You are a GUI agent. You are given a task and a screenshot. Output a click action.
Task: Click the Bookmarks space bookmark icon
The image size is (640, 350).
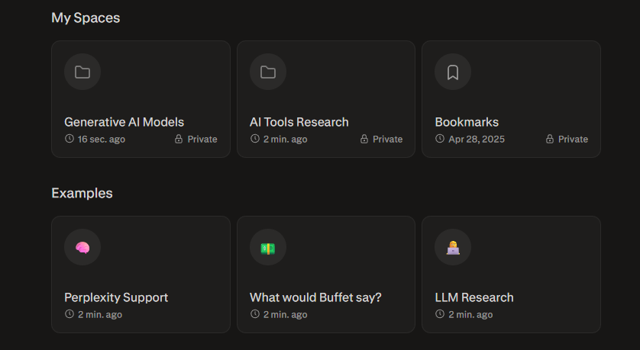tap(453, 72)
